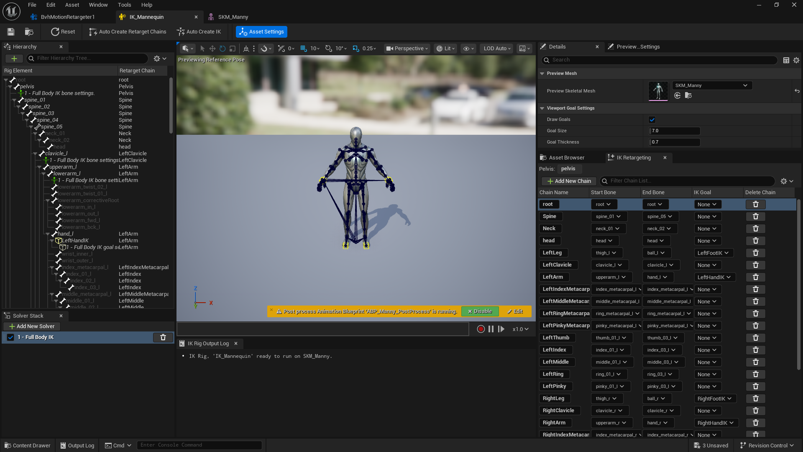Pause the preview playback

(x=491, y=329)
